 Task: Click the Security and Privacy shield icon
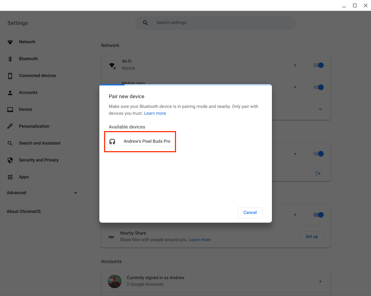[x=10, y=160]
